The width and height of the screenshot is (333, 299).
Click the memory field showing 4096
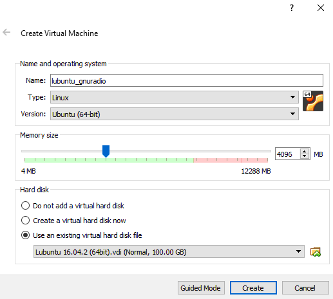click(x=288, y=154)
